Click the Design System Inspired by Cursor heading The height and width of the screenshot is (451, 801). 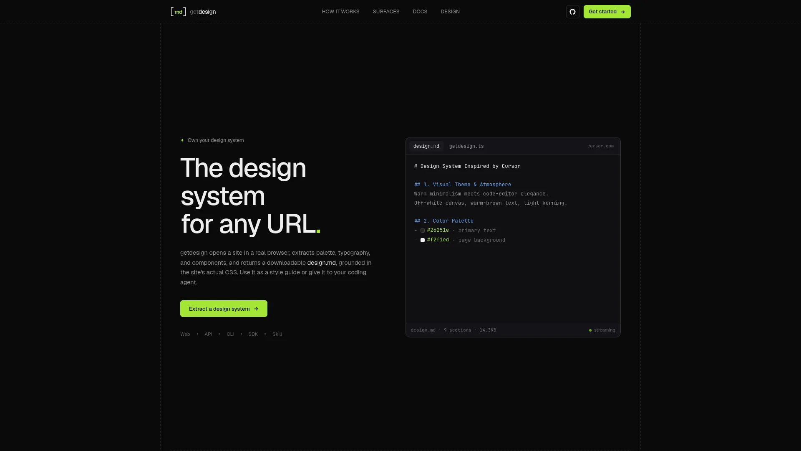pyautogui.click(x=467, y=166)
